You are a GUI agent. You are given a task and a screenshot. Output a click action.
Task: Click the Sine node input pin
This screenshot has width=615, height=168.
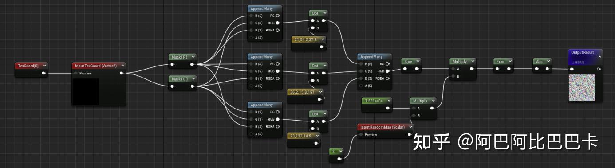coord(405,69)
